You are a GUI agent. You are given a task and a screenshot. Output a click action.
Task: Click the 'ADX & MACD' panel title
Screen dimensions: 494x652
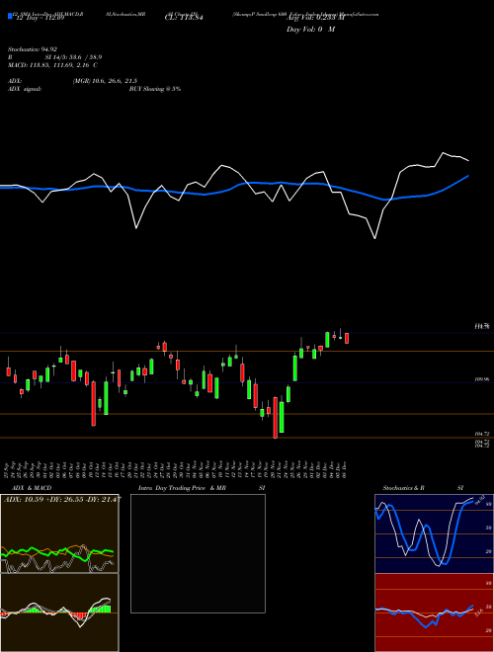tap(32, 488)
